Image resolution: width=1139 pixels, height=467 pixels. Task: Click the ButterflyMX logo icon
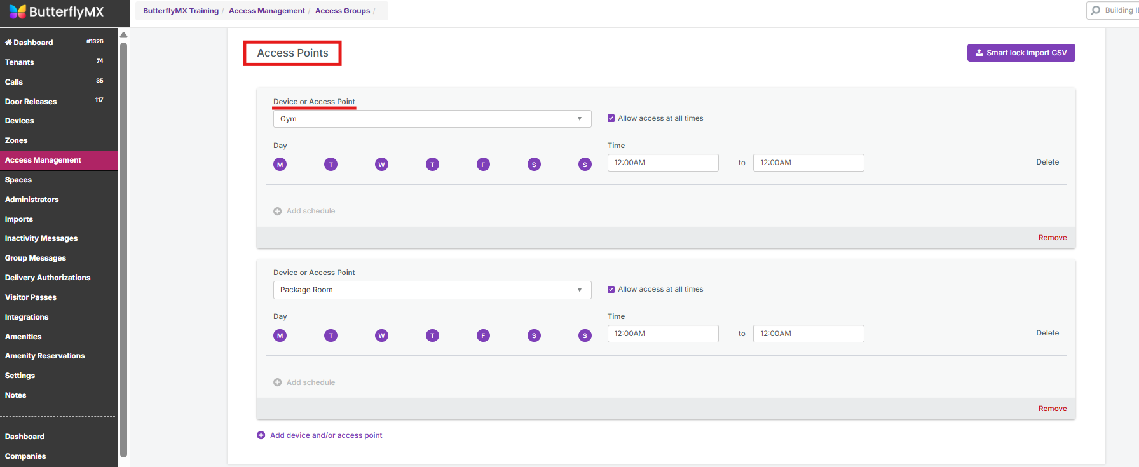pyautogui.click(x=18, y=11)
